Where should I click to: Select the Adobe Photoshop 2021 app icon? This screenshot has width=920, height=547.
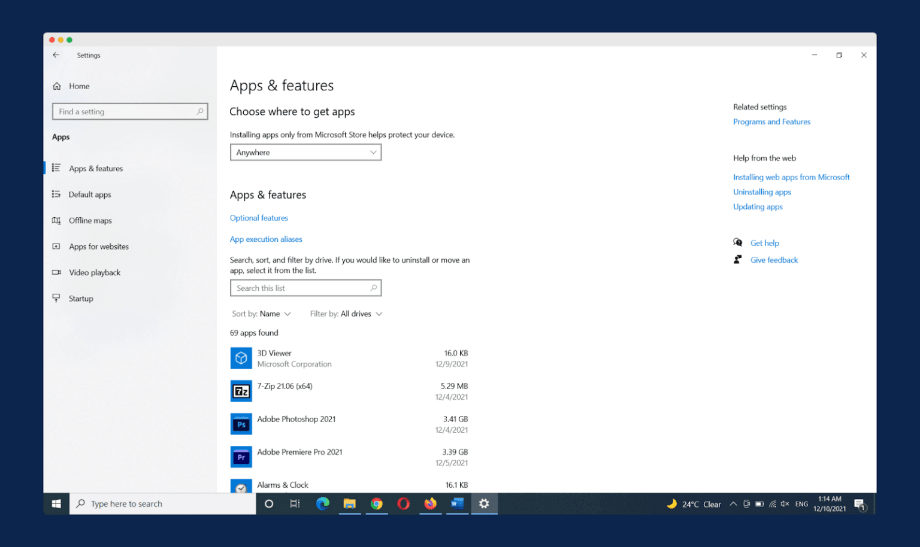click(x=241, y=424)
